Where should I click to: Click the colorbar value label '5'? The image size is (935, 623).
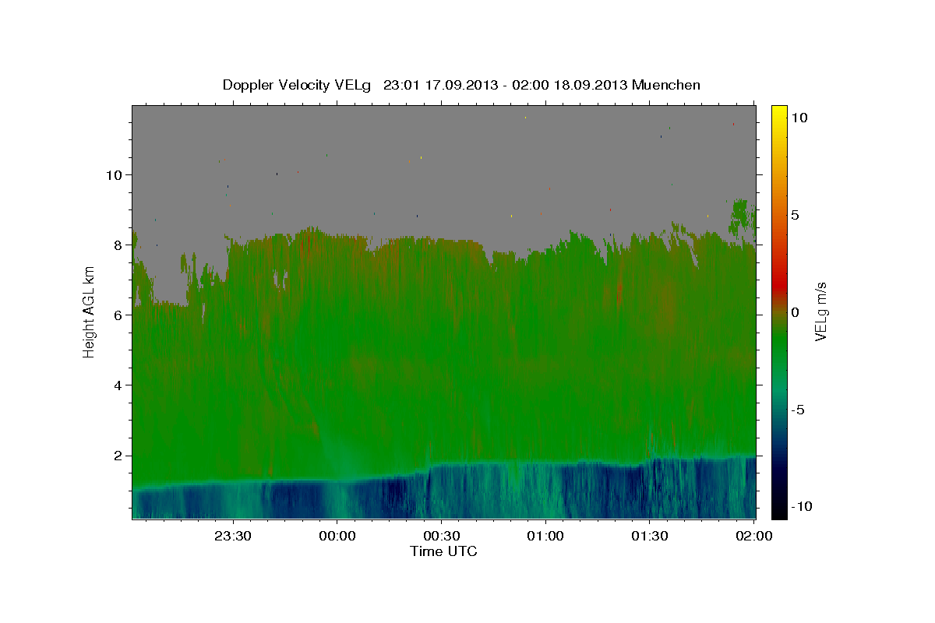tap(795, 215)
